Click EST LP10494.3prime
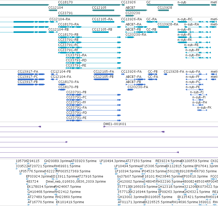The image size is (218, 206). tap(101, 164)
